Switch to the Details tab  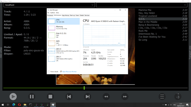(x=82, y=15)
